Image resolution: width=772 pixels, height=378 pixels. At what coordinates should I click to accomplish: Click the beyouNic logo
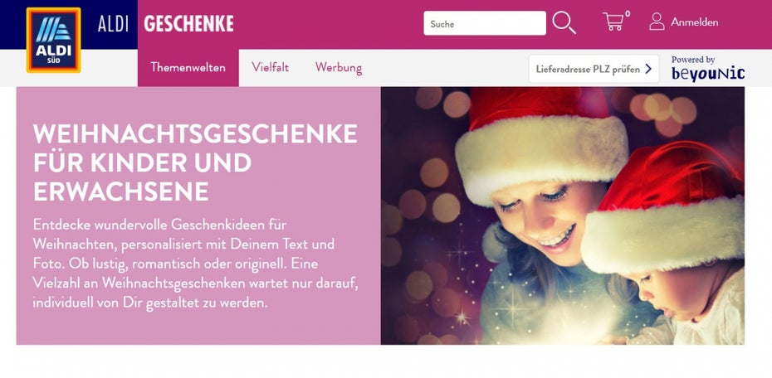click(708, 73)
